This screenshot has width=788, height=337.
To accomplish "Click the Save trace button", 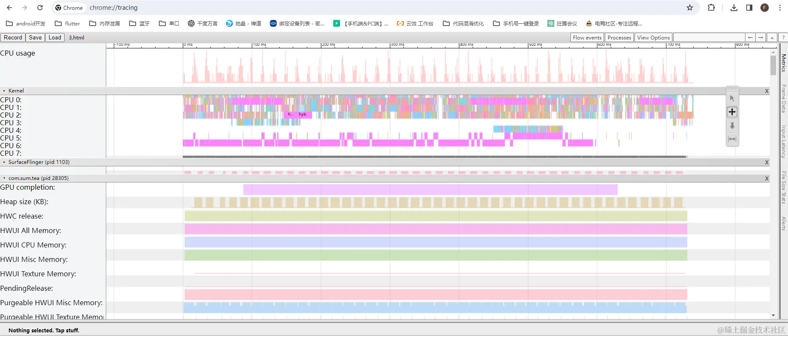I will [x=35, y=37].
